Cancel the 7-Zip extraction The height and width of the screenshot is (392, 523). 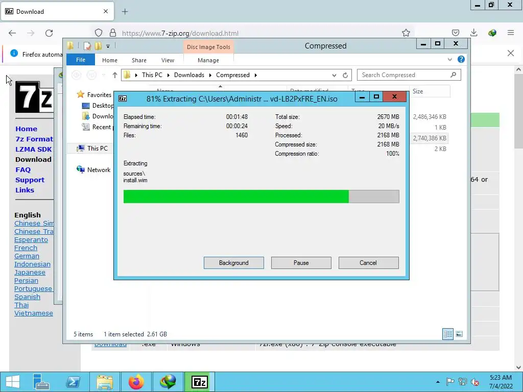(368, 263)
